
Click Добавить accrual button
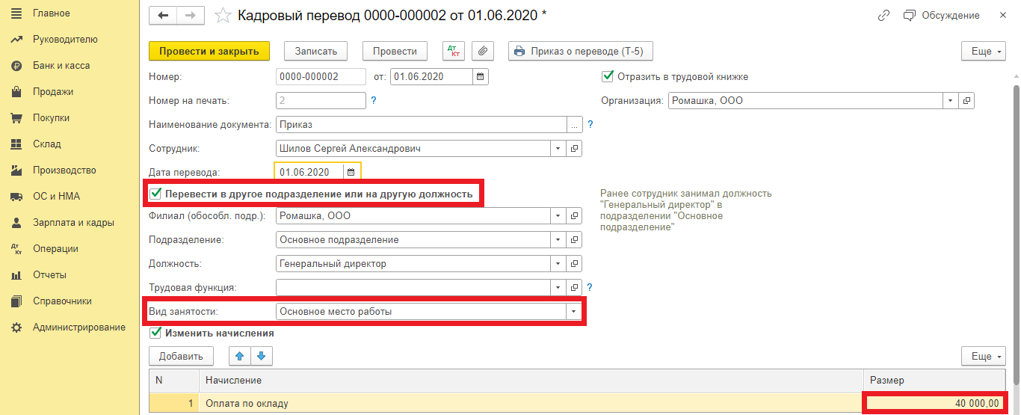[182, 356]
